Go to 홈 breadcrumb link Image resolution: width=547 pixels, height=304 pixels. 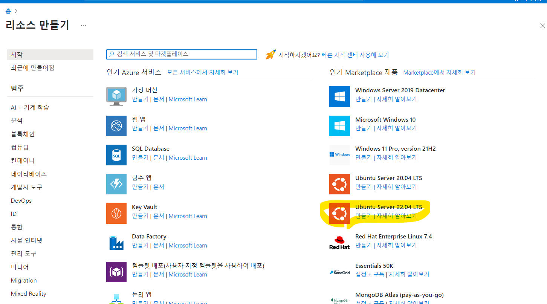[8, 11]
